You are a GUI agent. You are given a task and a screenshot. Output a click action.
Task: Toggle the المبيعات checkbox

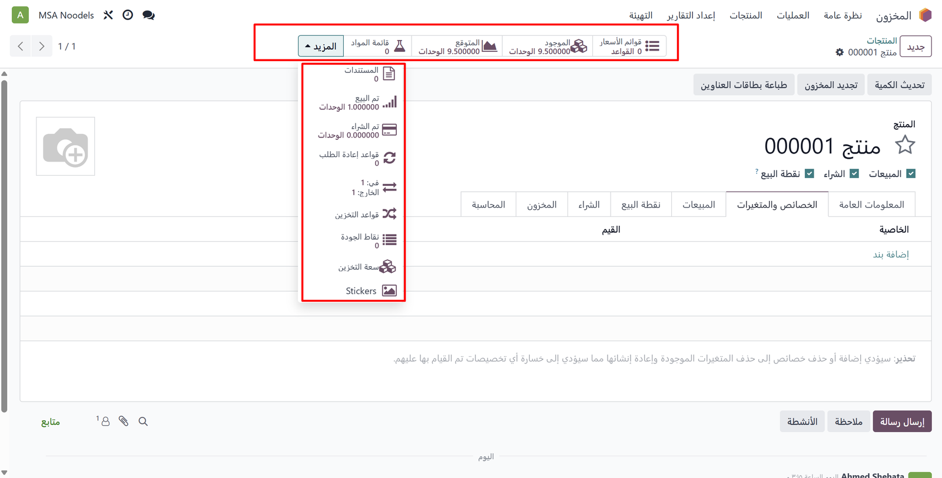pos(911,173)
